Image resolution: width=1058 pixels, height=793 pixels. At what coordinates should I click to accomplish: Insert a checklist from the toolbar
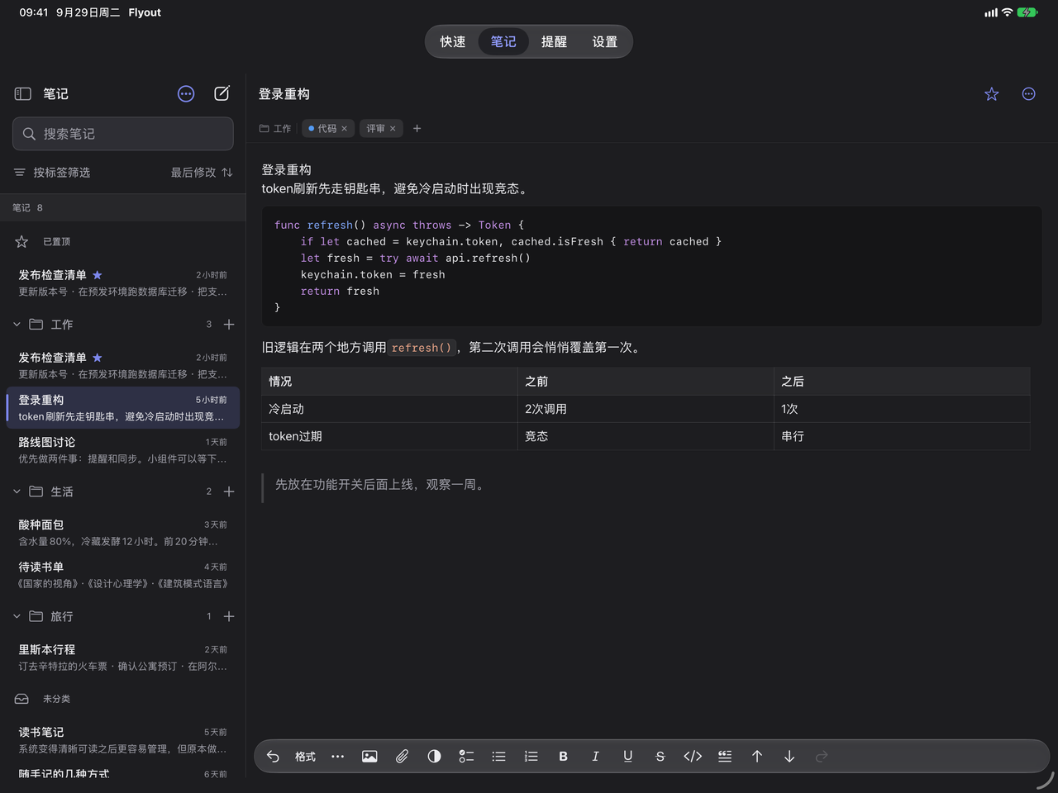(x=466, y=757)
